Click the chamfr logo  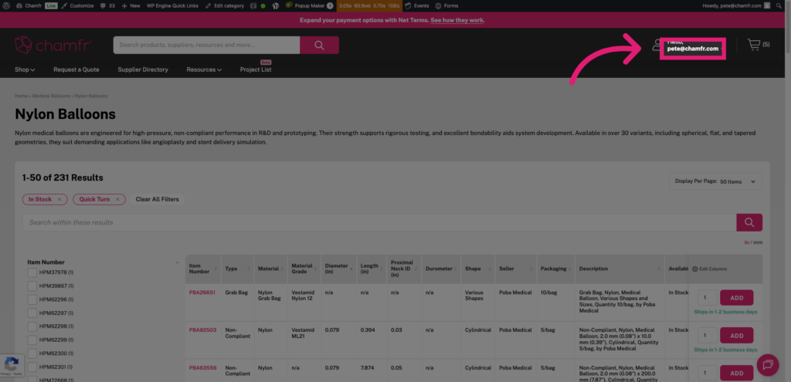click(53, 45)
